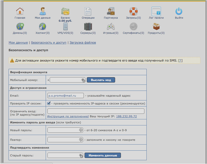Focus the Email input field
Image resolution: width=207 pixels, height=164 pixels.
point(65,96)
